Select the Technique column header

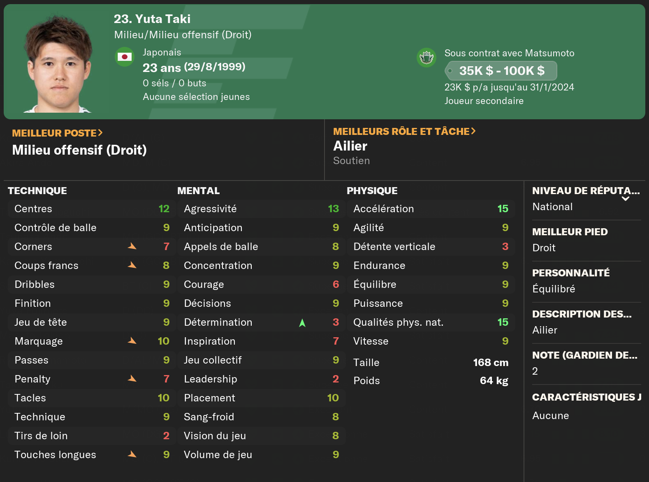coord(37,191)
